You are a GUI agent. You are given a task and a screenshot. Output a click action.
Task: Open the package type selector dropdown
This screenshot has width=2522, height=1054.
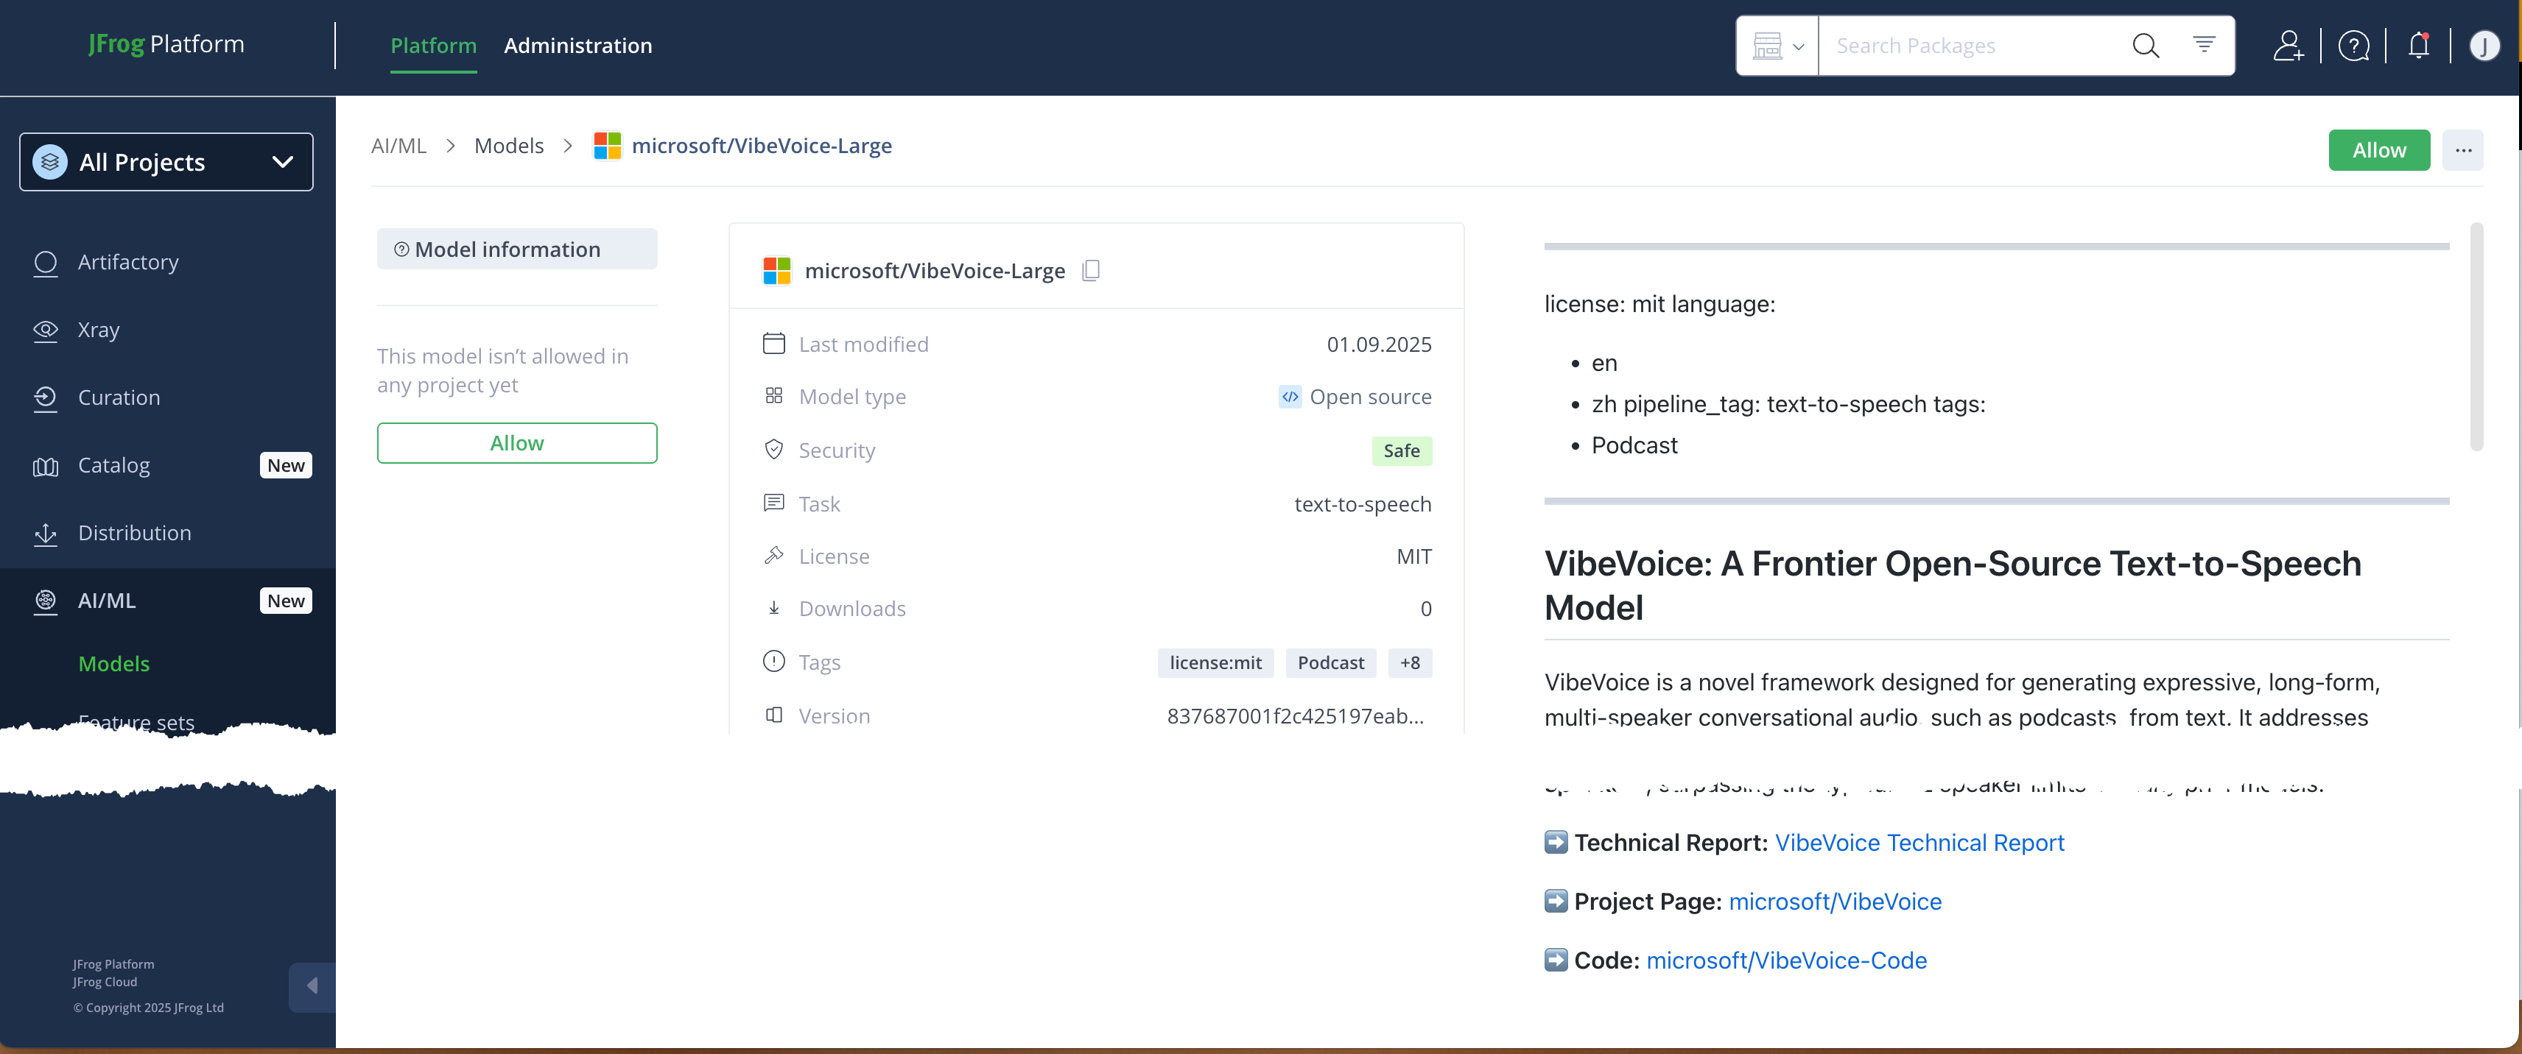pos(1777,46)
